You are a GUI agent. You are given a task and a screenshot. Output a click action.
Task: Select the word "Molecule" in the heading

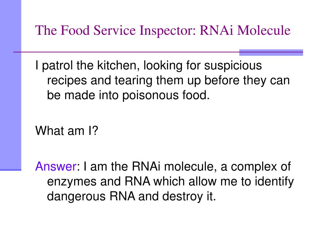click(x=264, y=30)
